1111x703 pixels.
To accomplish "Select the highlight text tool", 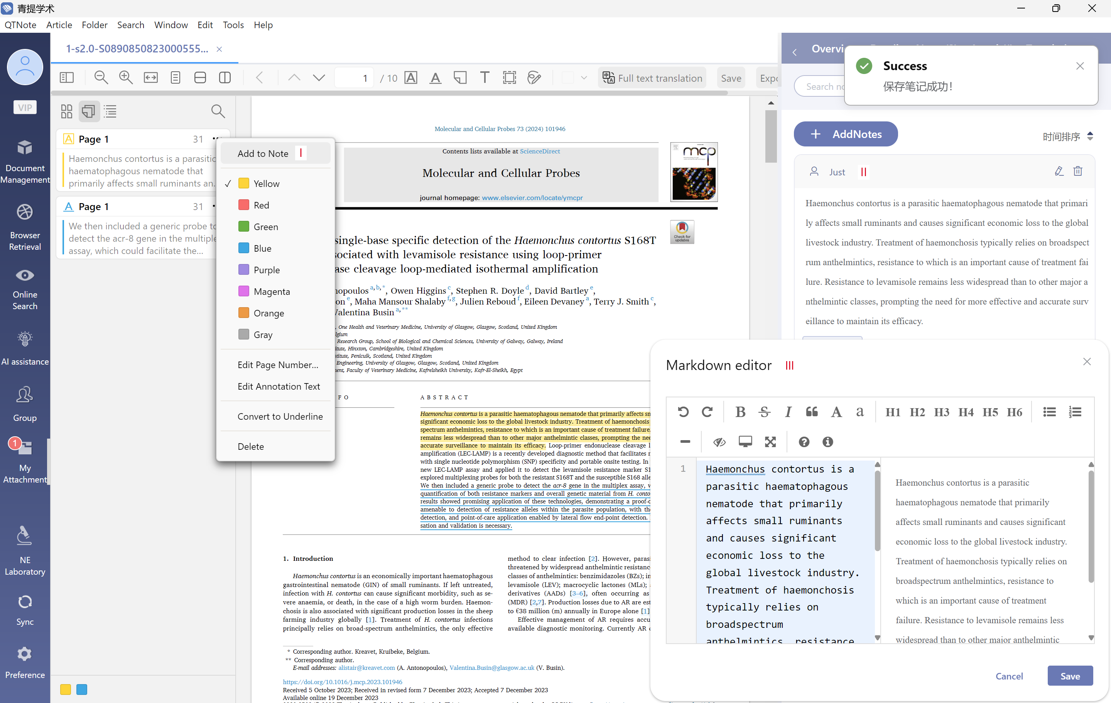I will pyautogui.click(x=410, y=77).
